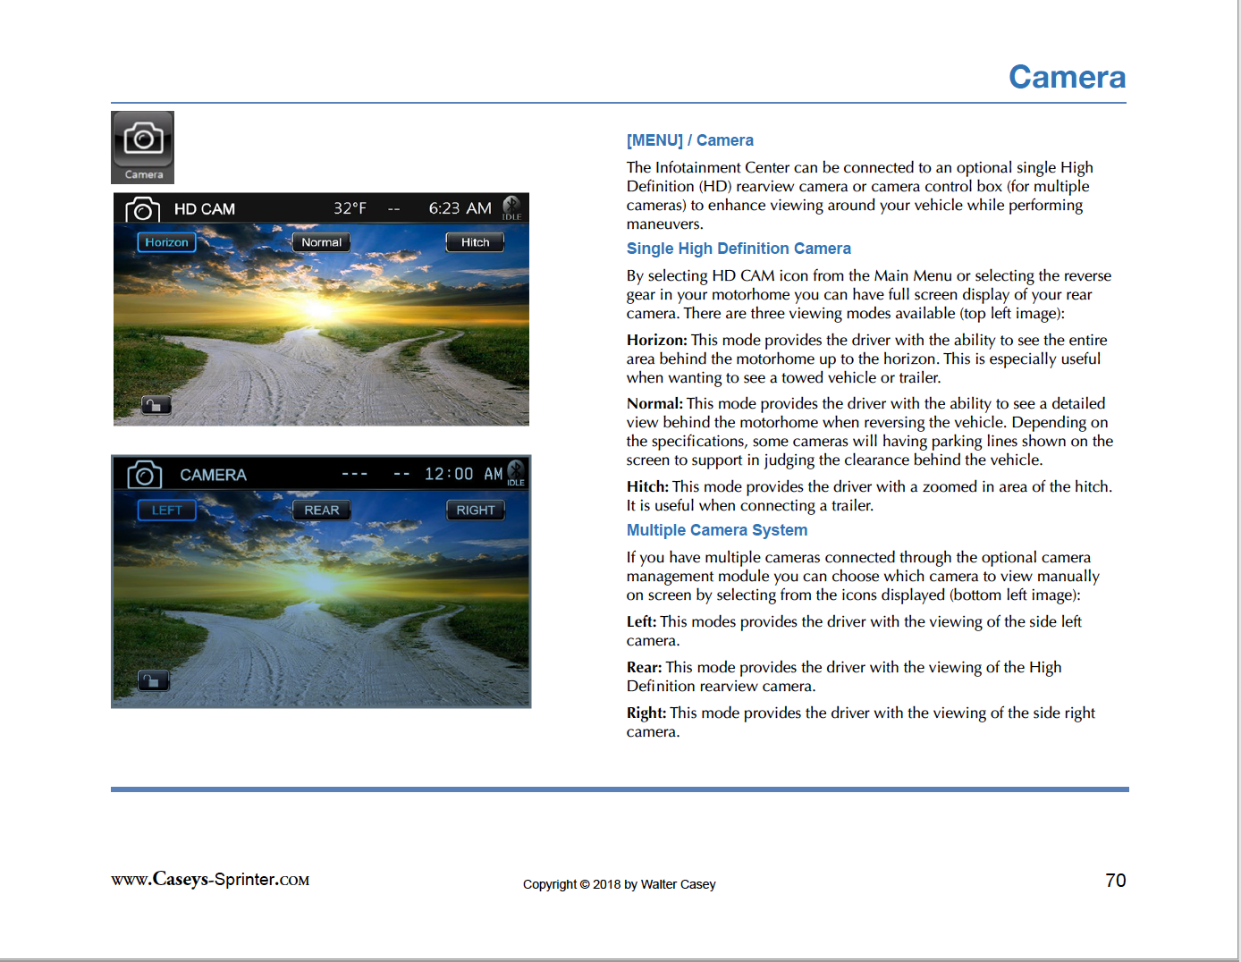The height and width of the screenshot is (962, 1241).
Task: Click the Single High Definition Camera heading
Action: click(x=739, y=249)
